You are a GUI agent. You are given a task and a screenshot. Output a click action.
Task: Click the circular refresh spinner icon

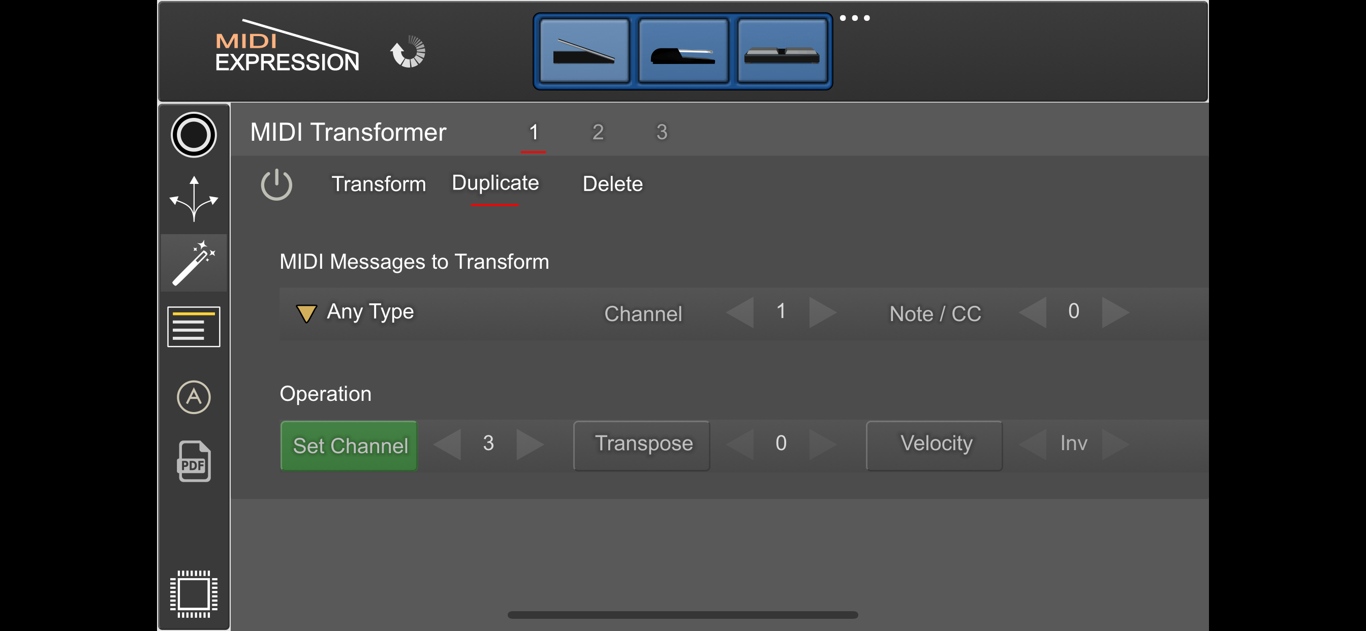(408, 52)
